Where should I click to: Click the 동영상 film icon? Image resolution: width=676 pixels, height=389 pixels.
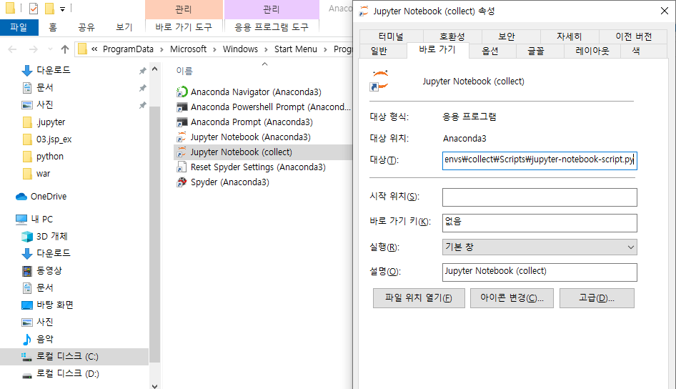pos(26,271)
